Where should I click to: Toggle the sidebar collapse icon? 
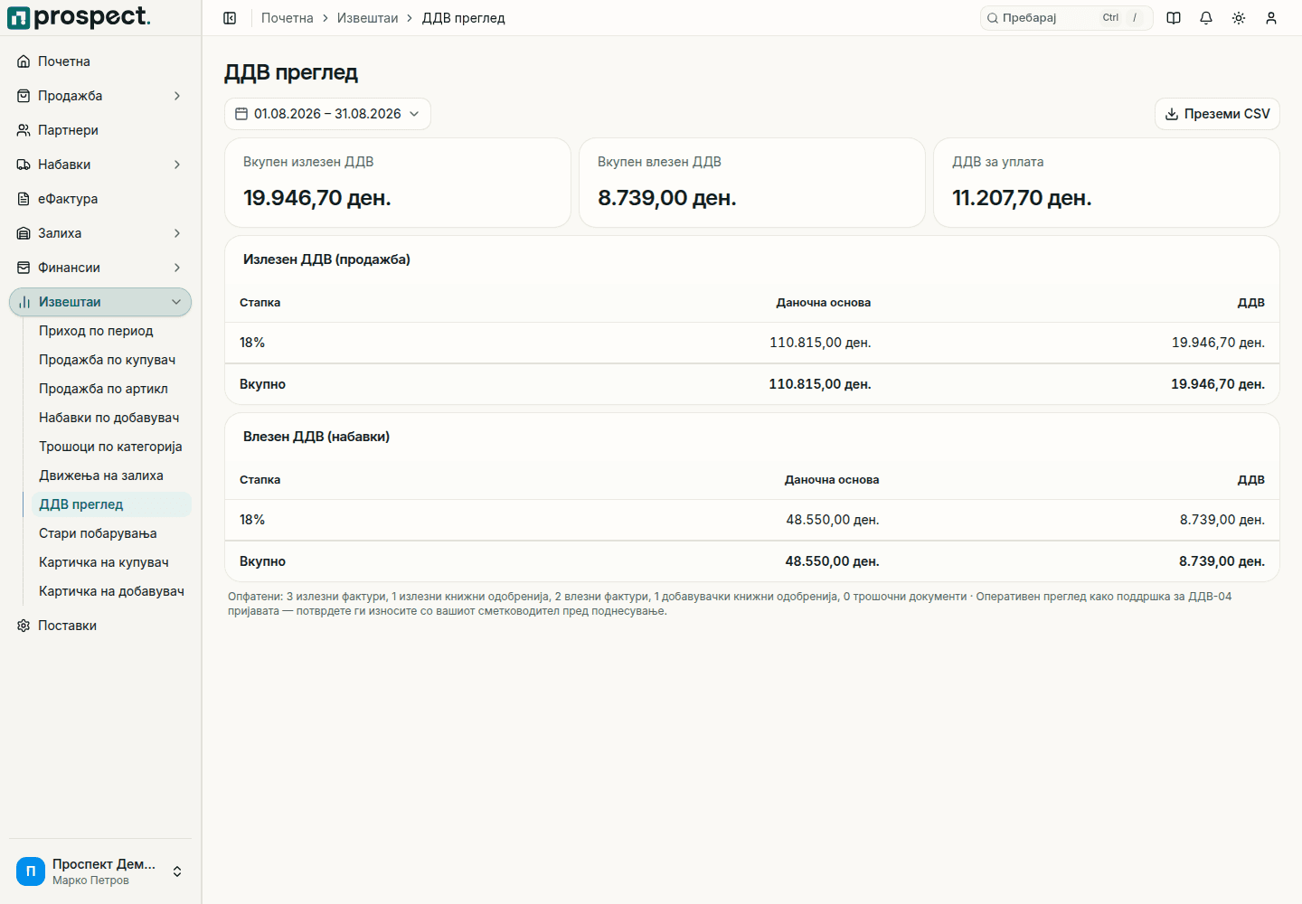pyautogui.click(x=230, y=18)
